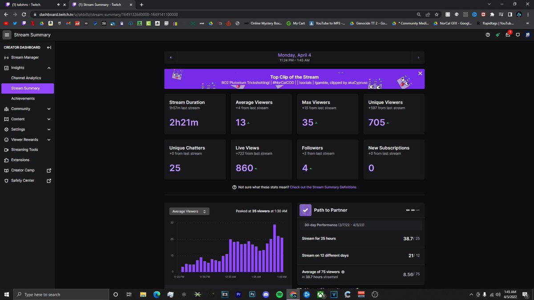Viewport: 534px width, 300px height.
Task: Open Photoshop from the taskbar
Action: pos(252,294)
